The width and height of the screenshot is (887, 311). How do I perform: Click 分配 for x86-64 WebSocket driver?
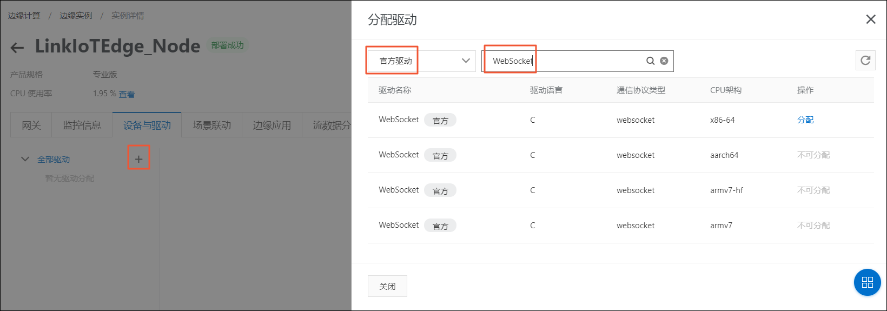point(805,120)
